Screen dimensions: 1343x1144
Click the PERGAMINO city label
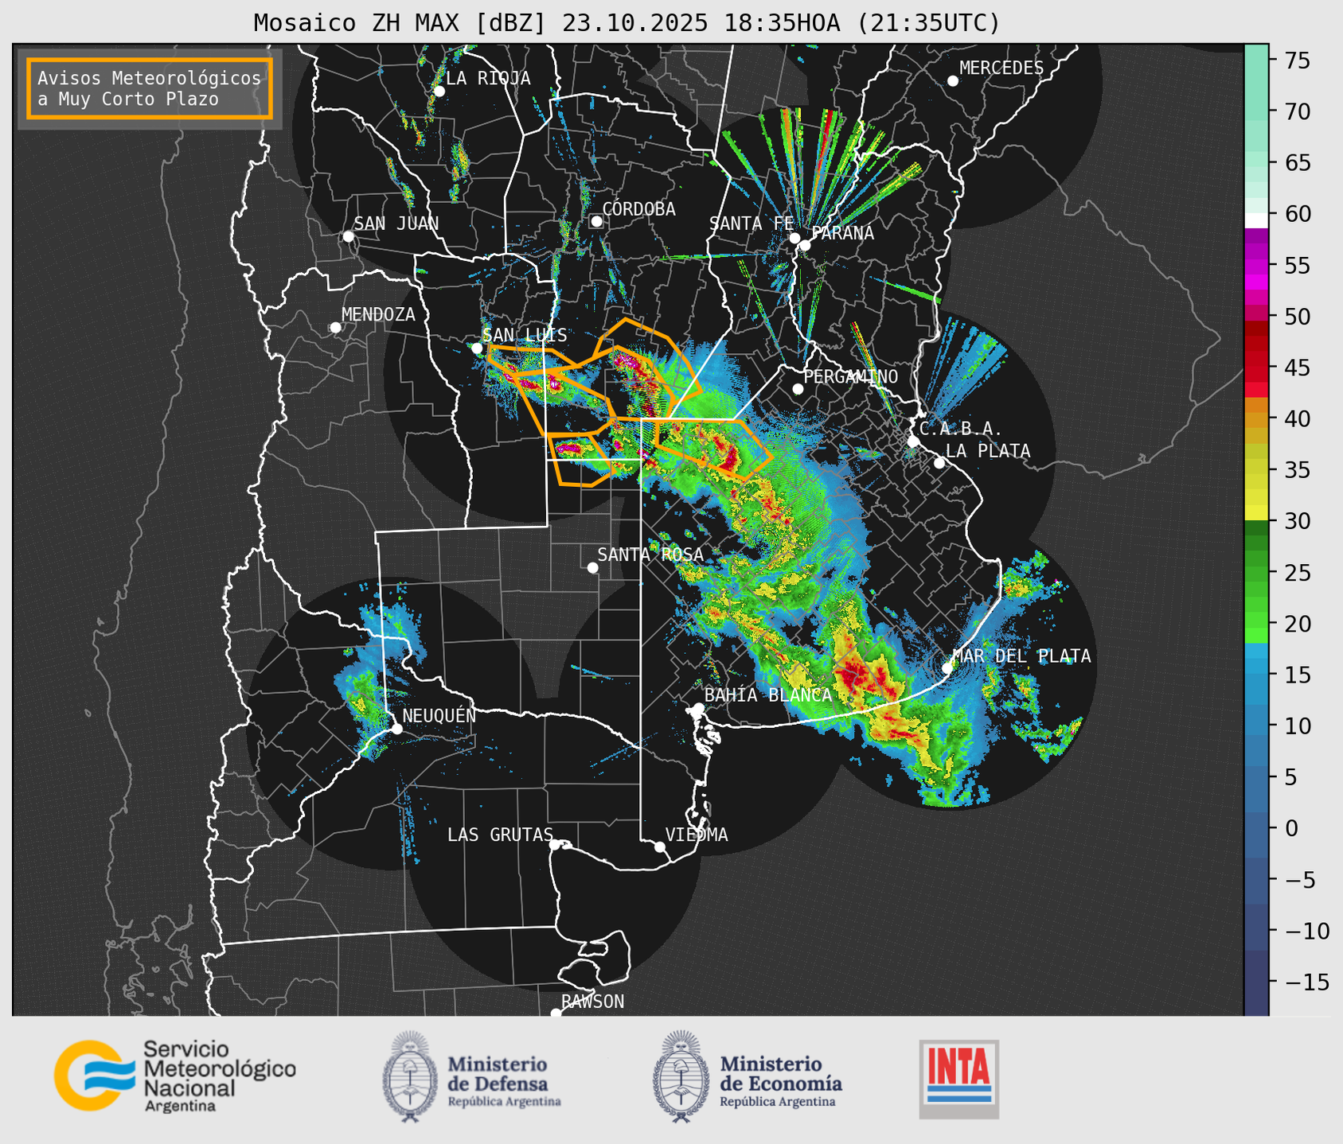point(851,376)
